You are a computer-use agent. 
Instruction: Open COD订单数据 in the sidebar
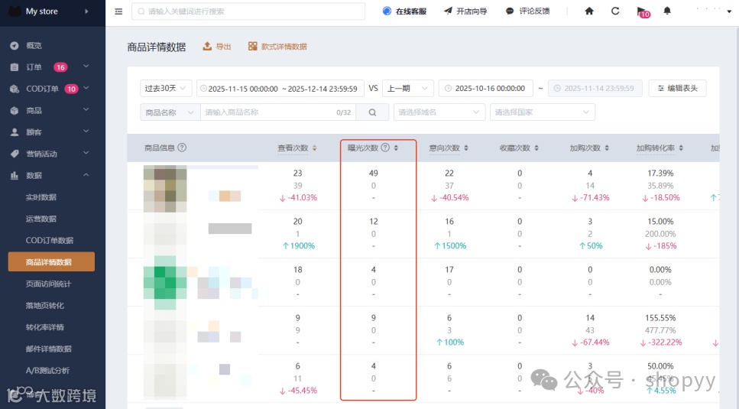(50, 240)
